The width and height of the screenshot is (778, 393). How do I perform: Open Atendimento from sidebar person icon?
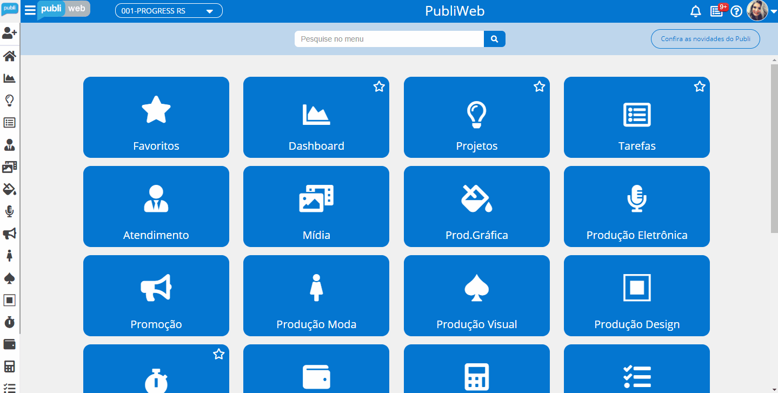coord(10,145)
